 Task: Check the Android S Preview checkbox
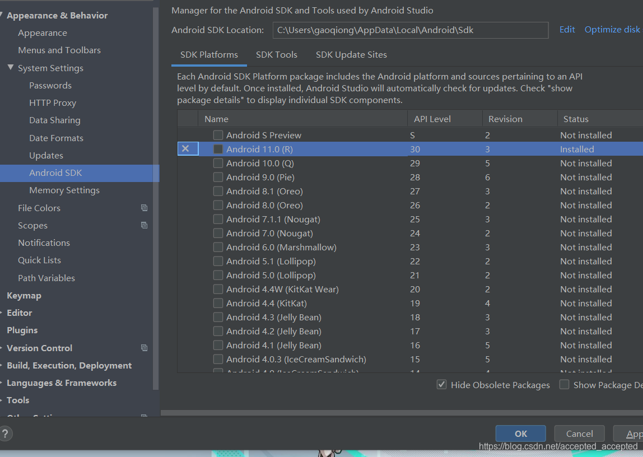click(x=218, y=135)
